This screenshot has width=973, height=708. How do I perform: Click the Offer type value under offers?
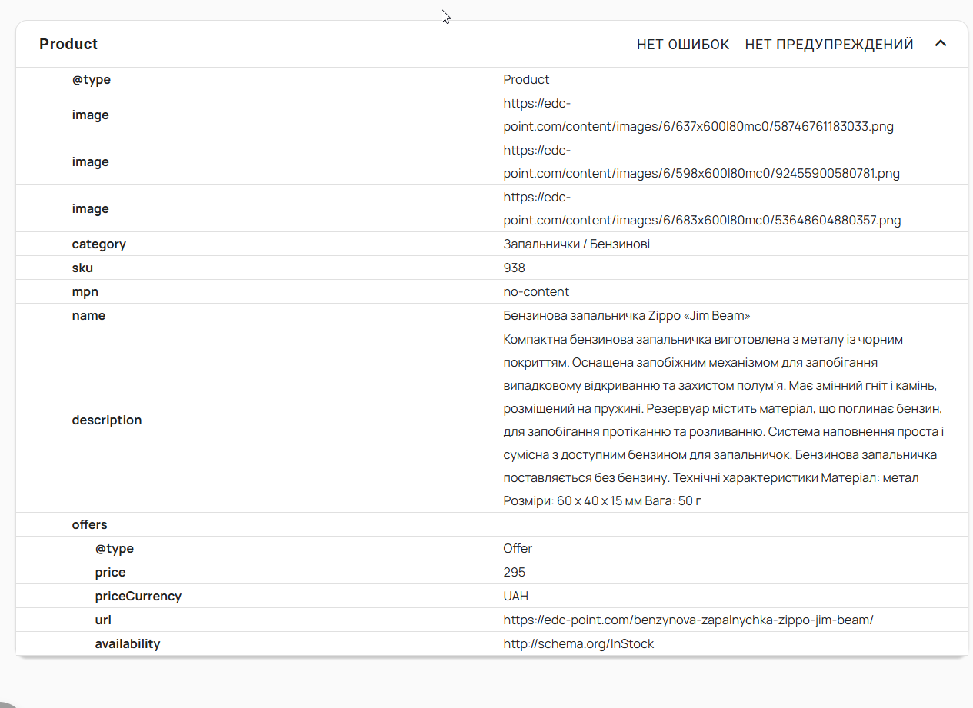point(518,548)
